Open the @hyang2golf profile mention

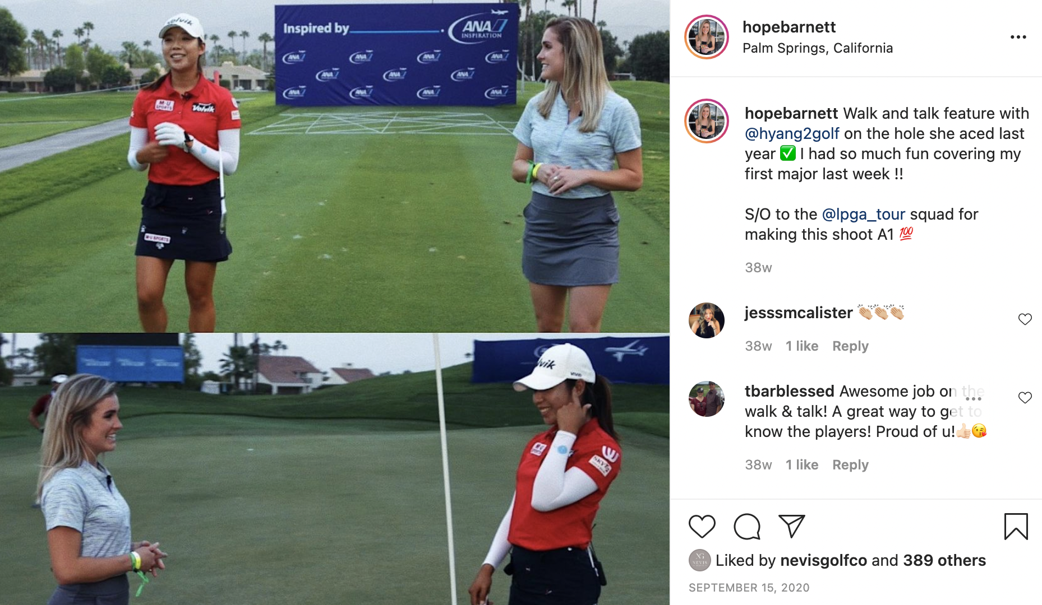click(792, 134)
